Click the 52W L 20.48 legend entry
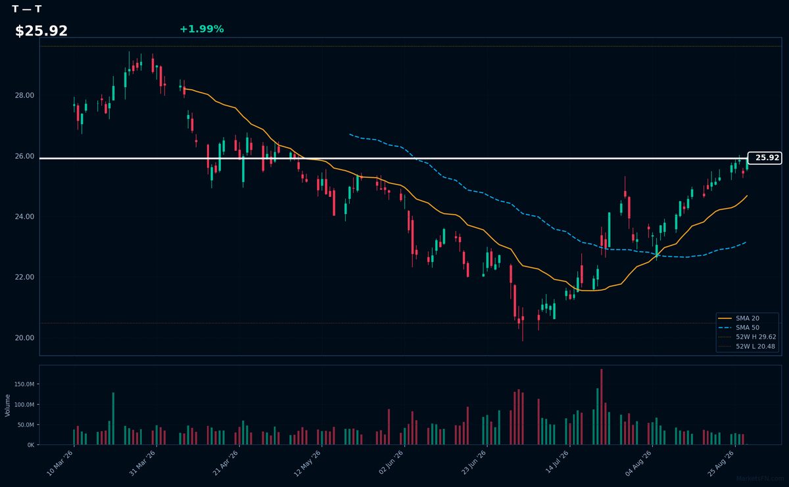789x487 pixels. click(x=748, y=346)
